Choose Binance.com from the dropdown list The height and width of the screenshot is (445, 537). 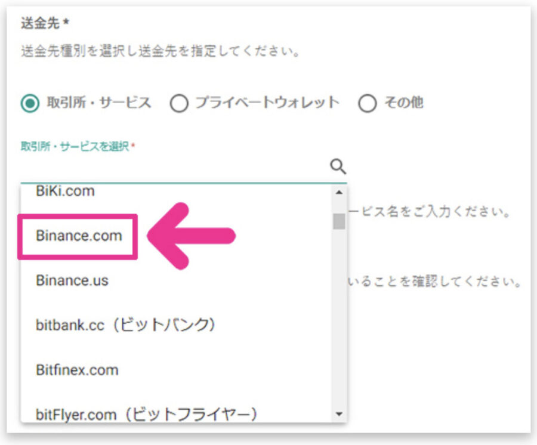point(176,236)
